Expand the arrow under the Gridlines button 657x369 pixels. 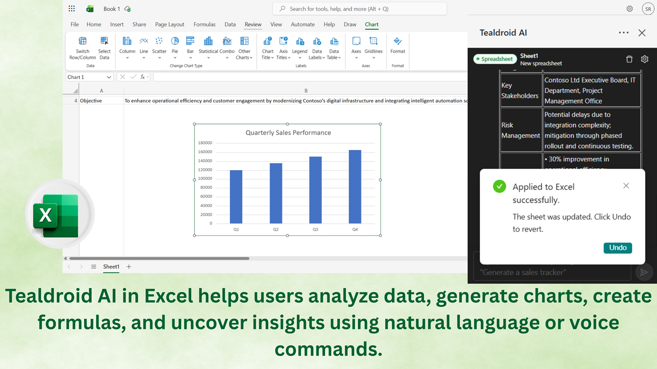coord(374,58)
